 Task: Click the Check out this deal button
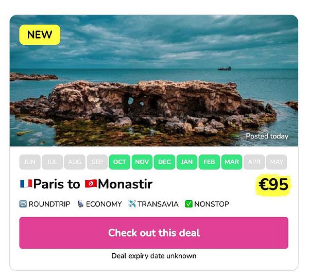[153, 233]
